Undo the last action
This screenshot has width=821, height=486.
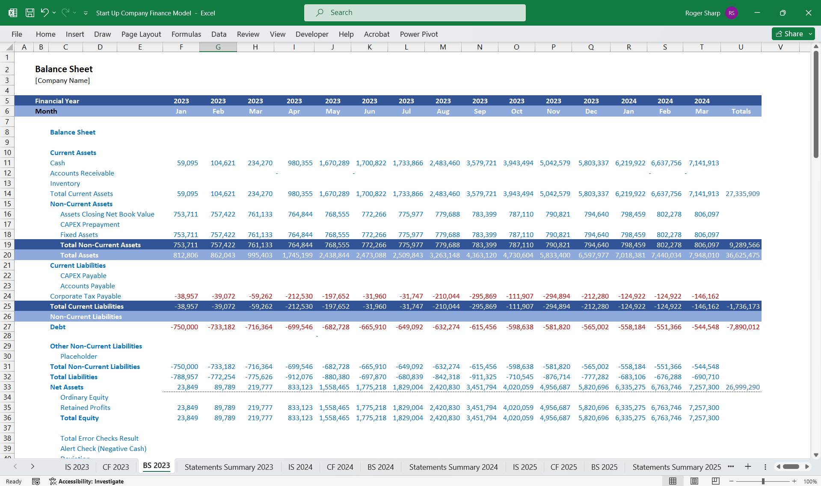point(45,13)
